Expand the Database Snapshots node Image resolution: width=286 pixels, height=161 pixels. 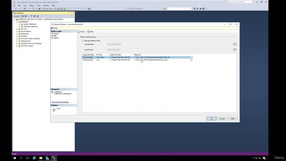point(19,26)
